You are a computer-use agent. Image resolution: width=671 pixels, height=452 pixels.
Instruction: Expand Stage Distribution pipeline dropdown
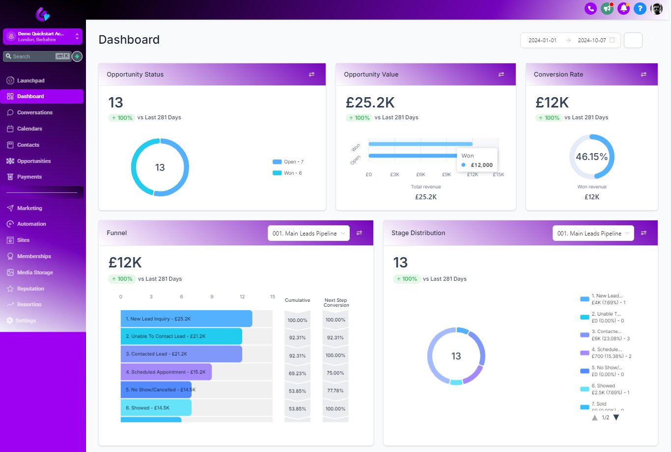click(x=593, y=234)
